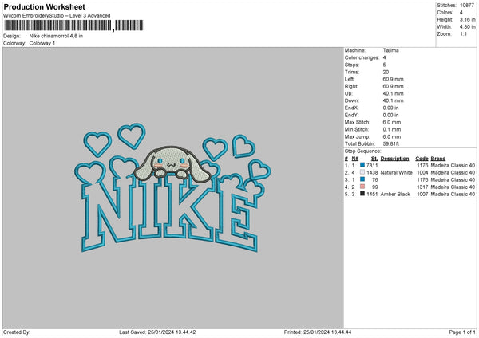Click the 'Created By:' footer label
Image resolution: width=479 pixels, height=338 pixels.
(x=17, y=332)
